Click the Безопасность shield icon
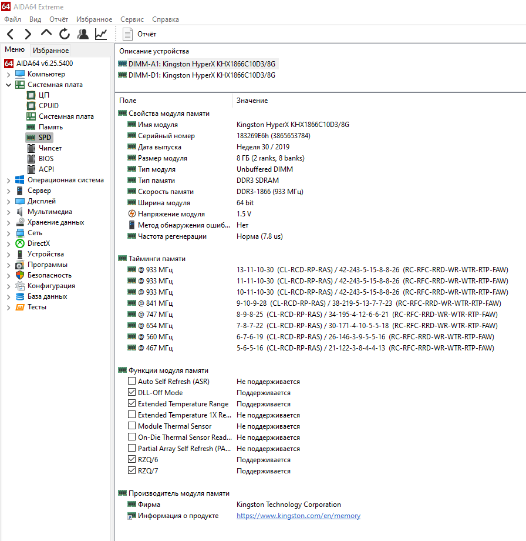Viewport: 526px width, 541px height. point(20,275)
